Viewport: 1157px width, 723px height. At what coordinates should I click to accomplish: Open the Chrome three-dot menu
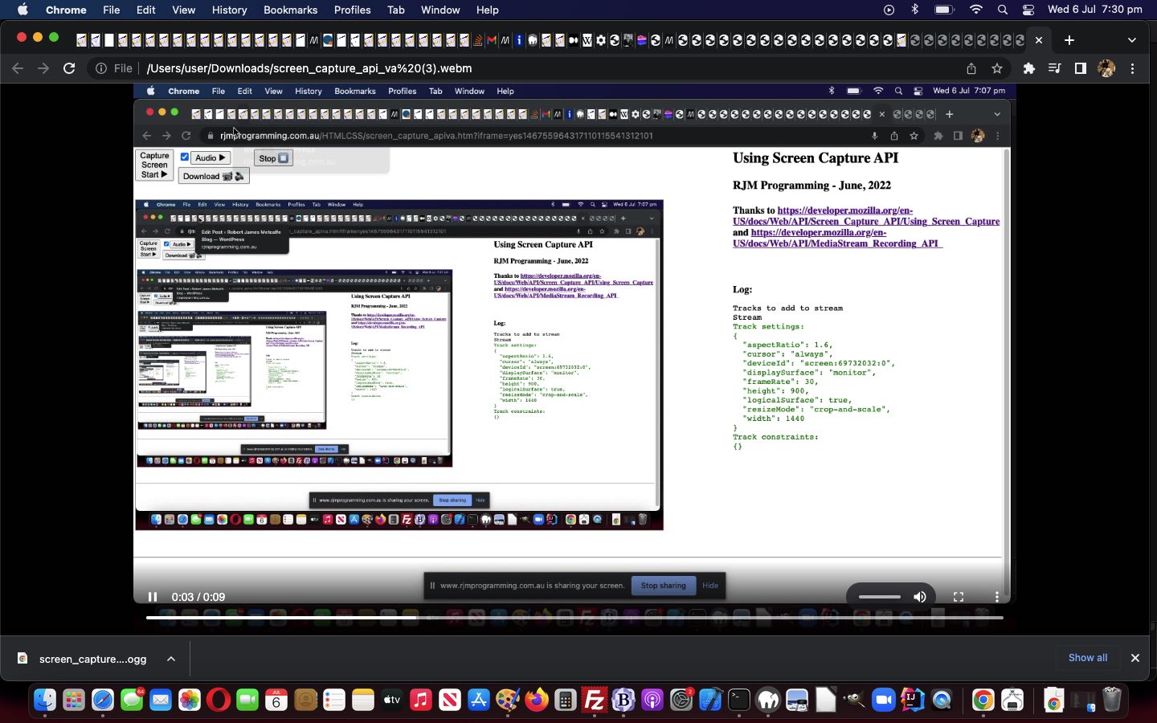click(1133, 68)
